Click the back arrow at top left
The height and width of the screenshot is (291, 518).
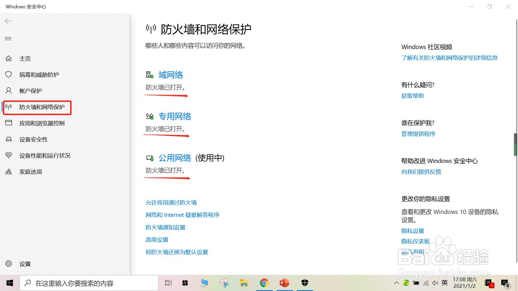tap(8, 21)
